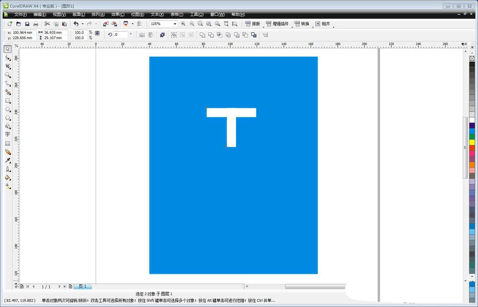The width and height of the screenshot is (478, 307).
Task: Choose the Ellipse tool
Action: [x=8, y=110]
